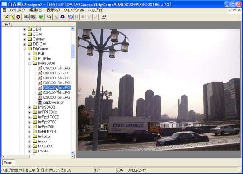Click the tree scrollbar down arrow

tap(73, 153)
